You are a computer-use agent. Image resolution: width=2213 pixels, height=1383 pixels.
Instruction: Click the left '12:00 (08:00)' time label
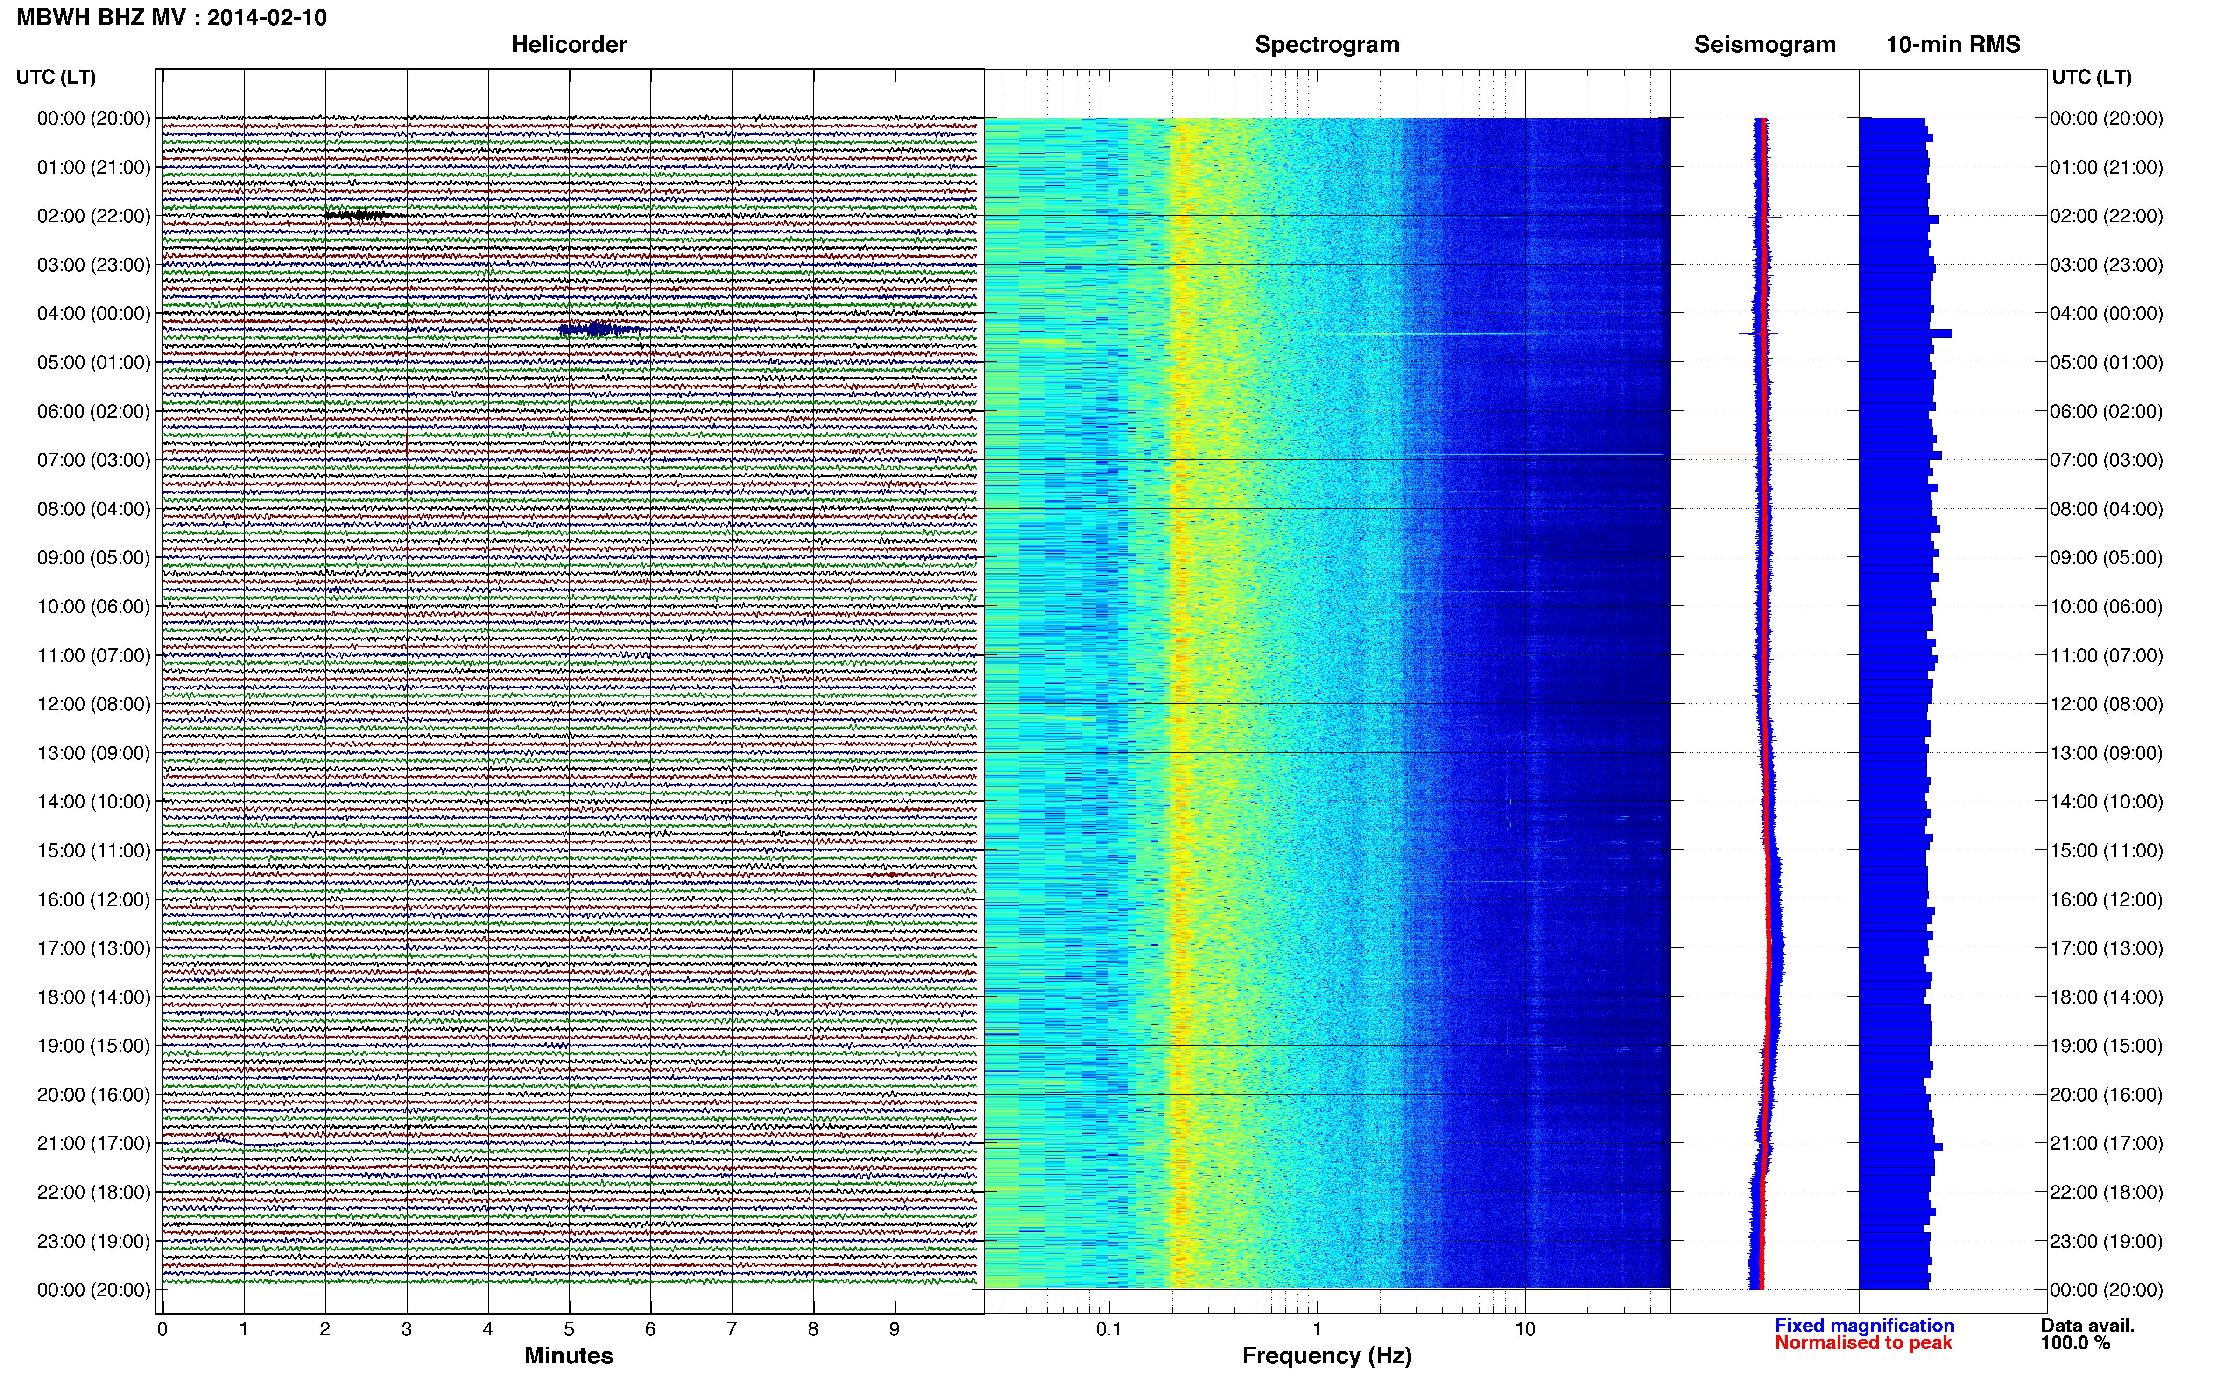[93, 704]
